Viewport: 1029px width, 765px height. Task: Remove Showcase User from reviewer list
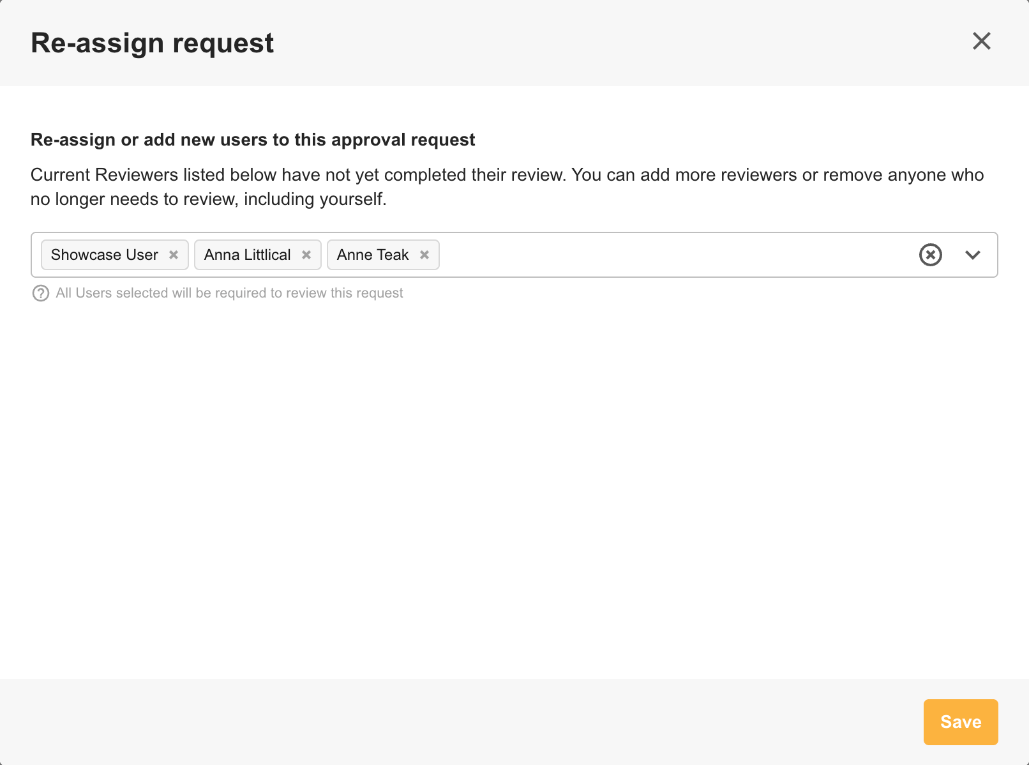pos(172,255)
